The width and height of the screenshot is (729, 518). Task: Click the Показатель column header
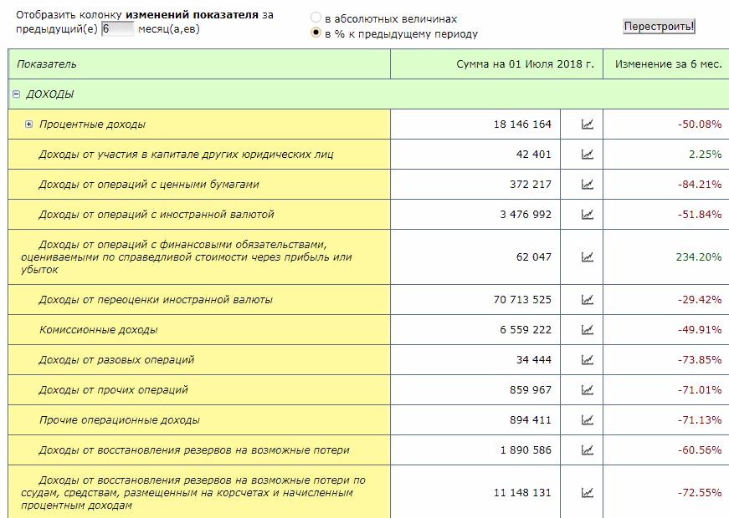point(47,64)
